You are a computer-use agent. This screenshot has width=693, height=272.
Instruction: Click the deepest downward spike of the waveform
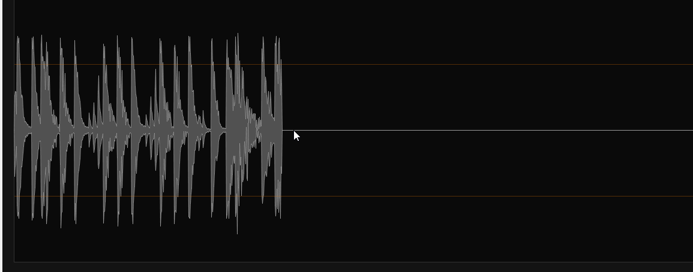pyautogui.click(x=238, y=221)
